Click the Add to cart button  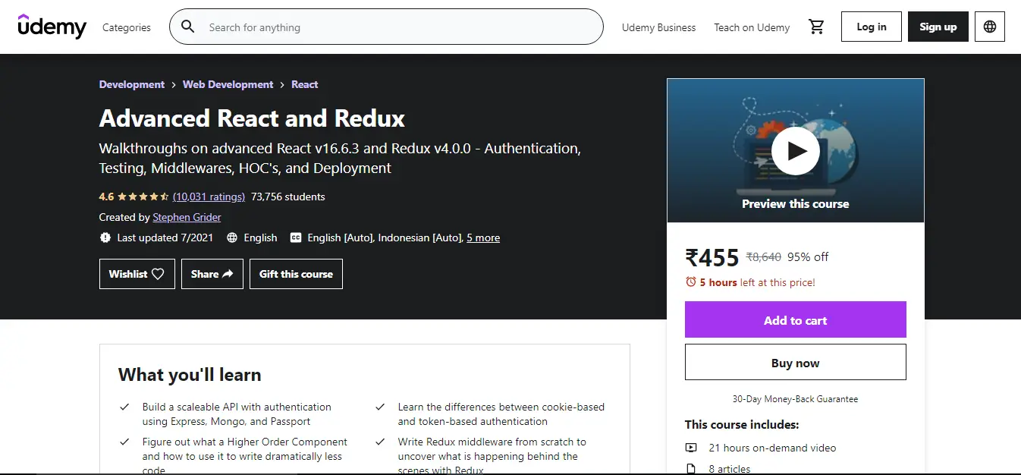[x=795, y=319]
